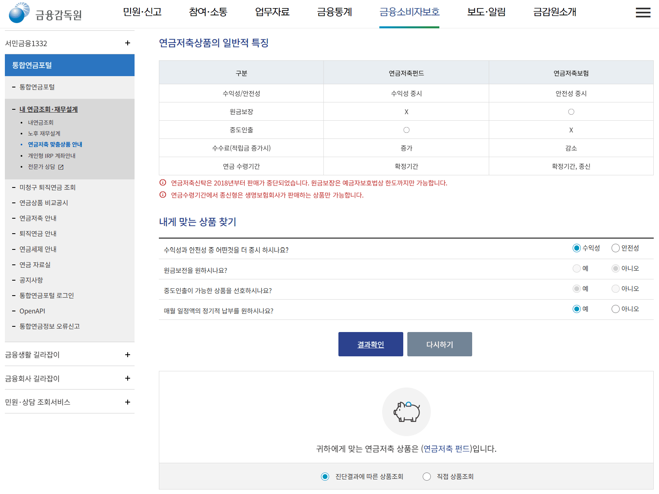659x494 pixels.
Task: Select 진단결과에 따른 상품조회 option
Action: pos(325,477)
